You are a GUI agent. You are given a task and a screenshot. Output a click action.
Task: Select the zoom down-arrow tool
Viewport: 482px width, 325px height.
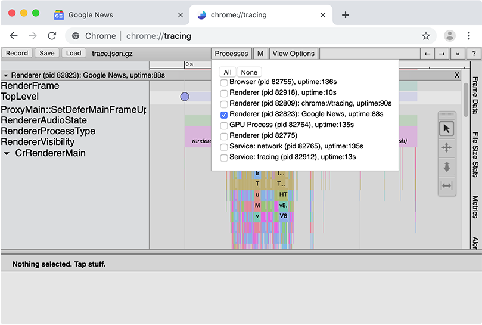pos(446,167)
